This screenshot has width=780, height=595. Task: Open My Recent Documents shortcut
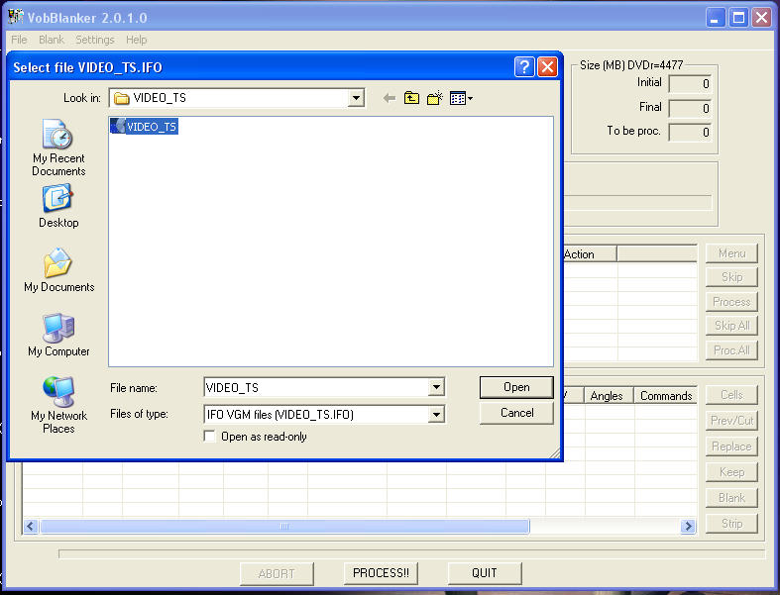pyautogui.click(x=58, y=148)
